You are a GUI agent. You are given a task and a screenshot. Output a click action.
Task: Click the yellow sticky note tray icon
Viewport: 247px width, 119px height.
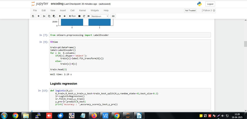pos(201,116)
